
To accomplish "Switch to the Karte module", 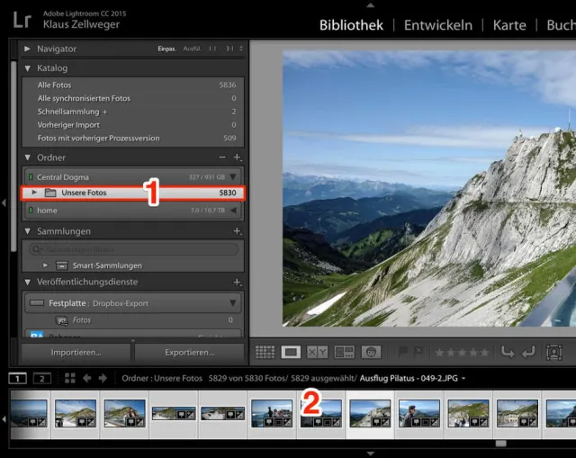I will pos(509,25).
